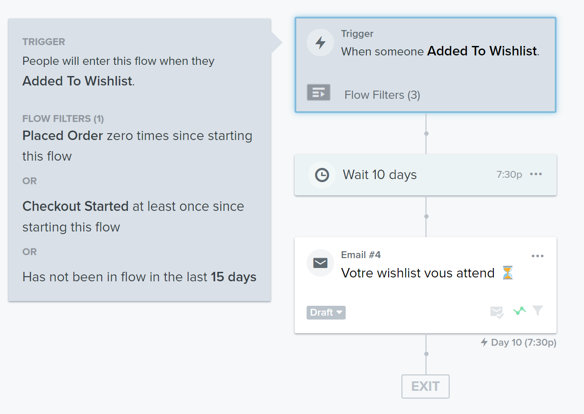Select the Wait 10 days step

426,175
